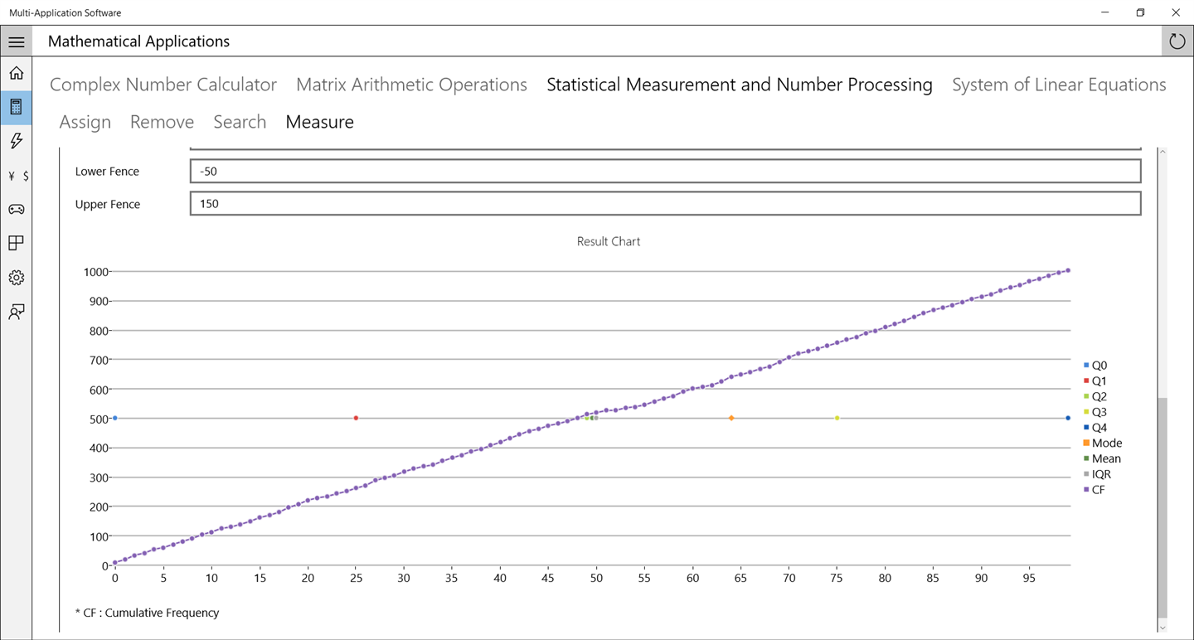The width and height of the screenshot is (1194, 640).
Task: Click the Q0 point at chart left edge
Action: pos(115,418)
